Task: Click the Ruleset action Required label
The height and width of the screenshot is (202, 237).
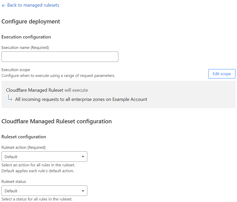Action: [23, 147]
